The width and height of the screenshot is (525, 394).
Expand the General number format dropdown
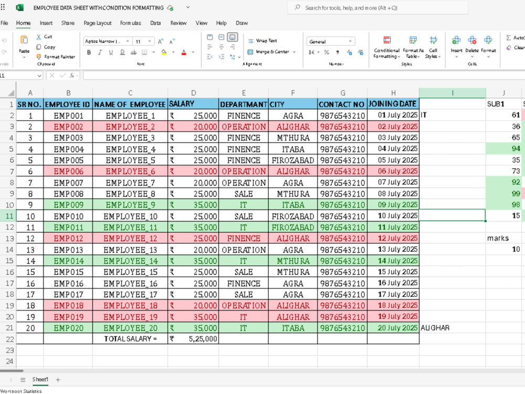click(350, 41)
